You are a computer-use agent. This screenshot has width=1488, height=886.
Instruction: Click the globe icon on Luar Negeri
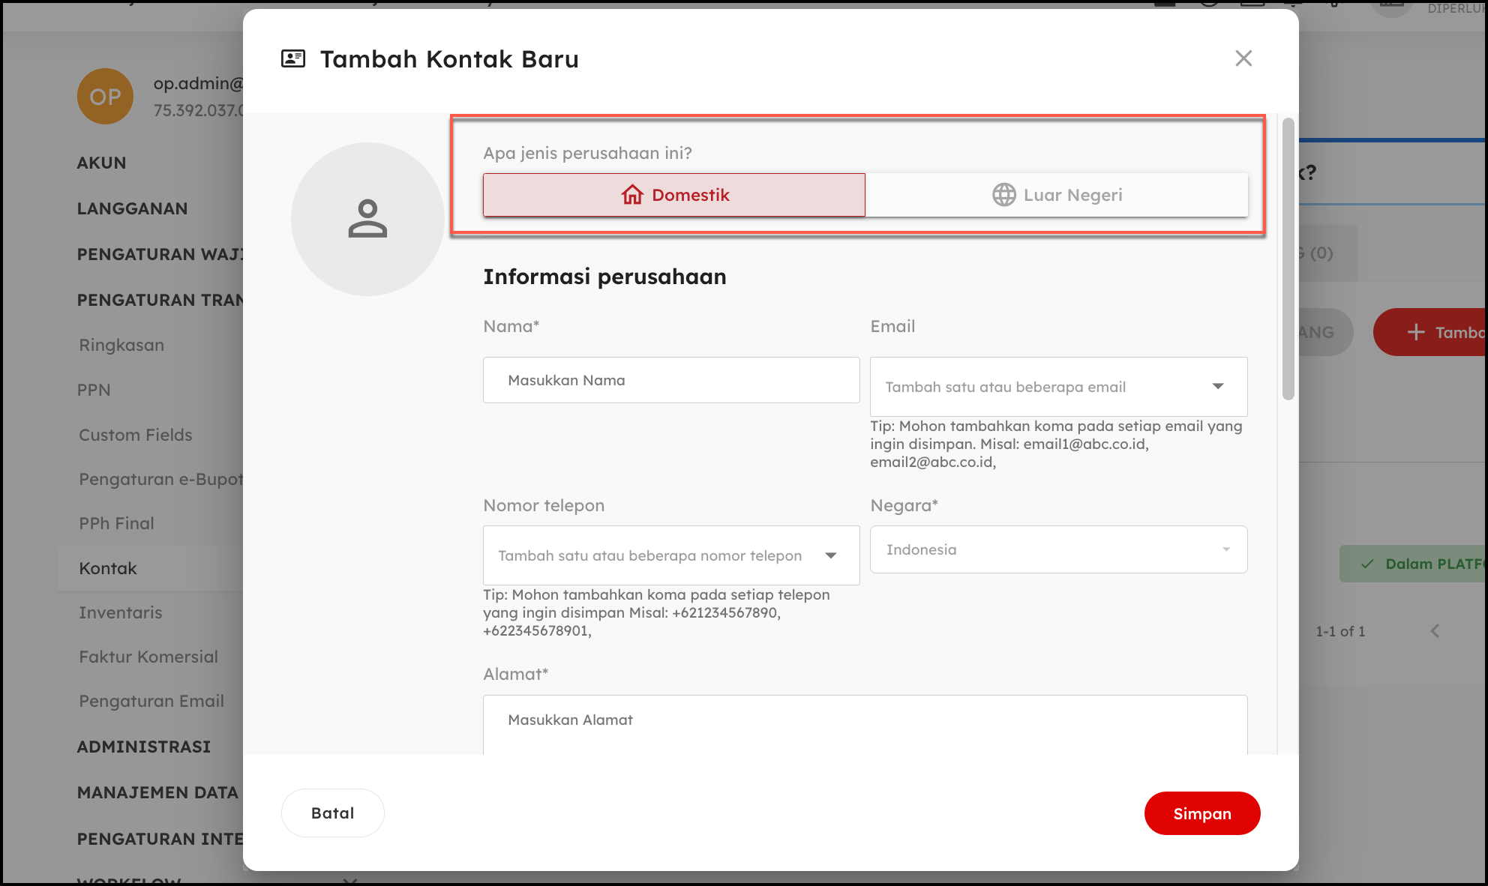1003,195
